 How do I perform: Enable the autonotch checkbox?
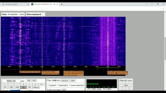(x=58, y=85)
